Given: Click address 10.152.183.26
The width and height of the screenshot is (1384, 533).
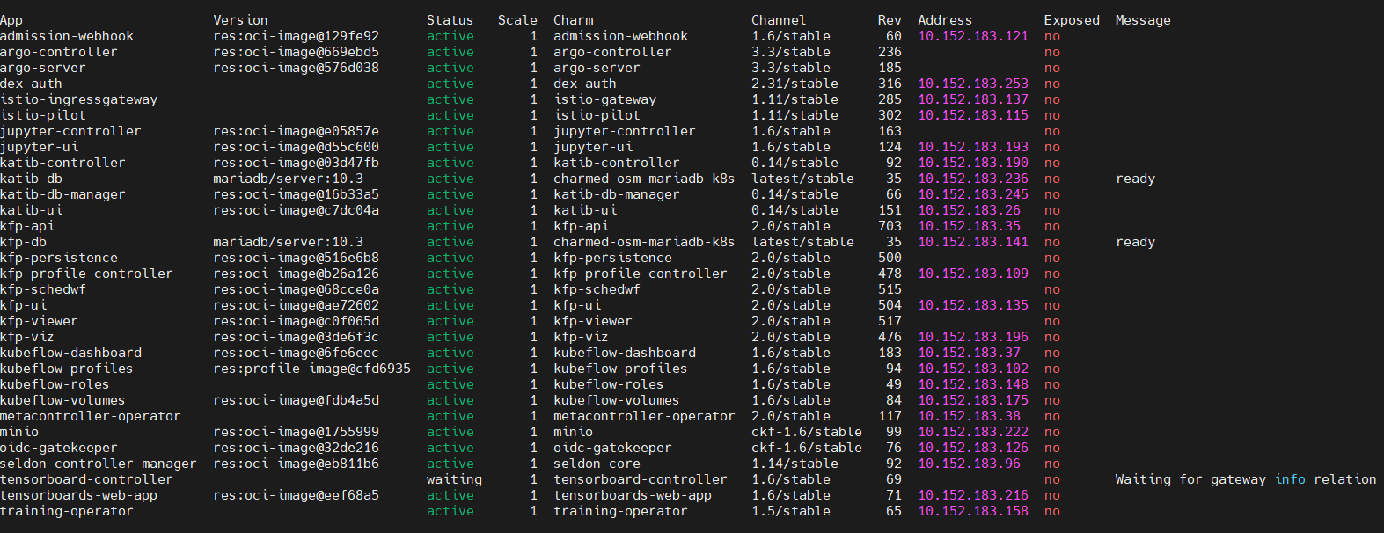Looking at the screenshot, I should [969, 210].
